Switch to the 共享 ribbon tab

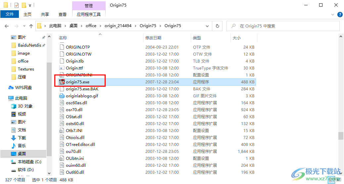45,14
